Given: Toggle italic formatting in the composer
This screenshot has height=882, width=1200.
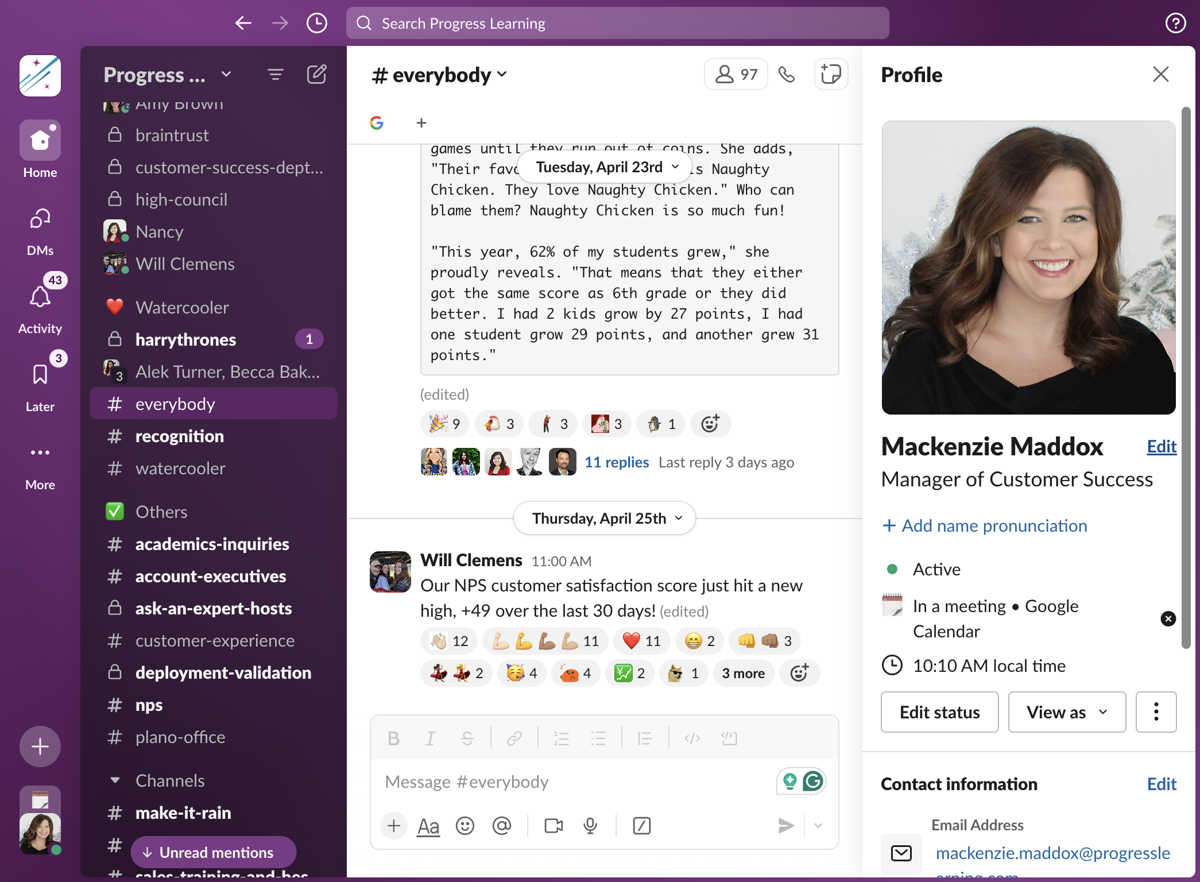Looking at the screenshot, I should click(x=430, y=738).
